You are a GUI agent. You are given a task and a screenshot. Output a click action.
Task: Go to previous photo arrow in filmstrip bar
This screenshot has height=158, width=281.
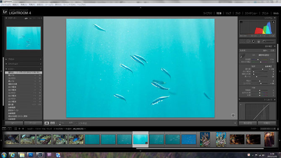pos(19,129)
